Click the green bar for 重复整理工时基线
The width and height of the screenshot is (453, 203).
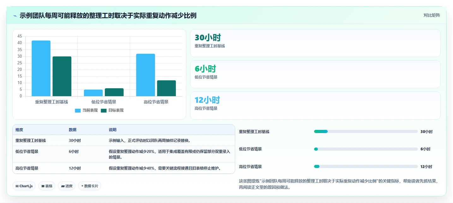pyautogui.click(x=62, y=76)
